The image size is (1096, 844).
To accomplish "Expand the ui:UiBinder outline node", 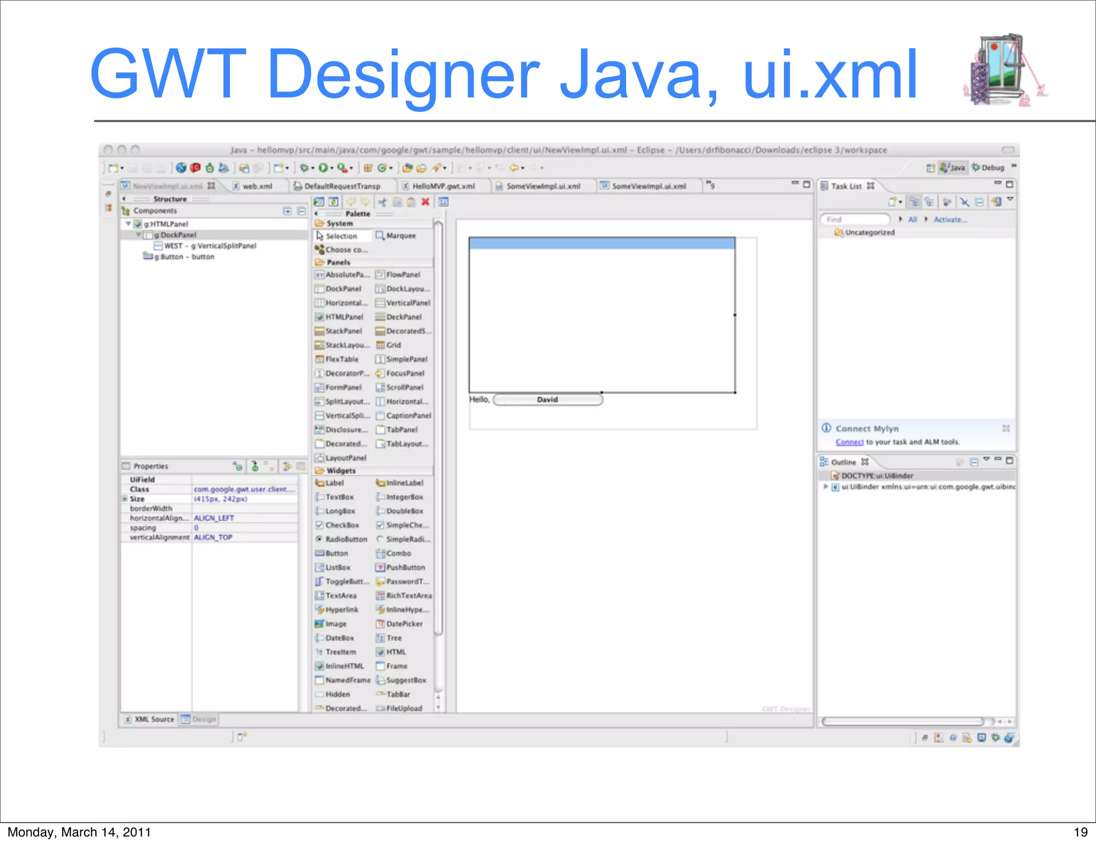I will [x=826, y=486].
